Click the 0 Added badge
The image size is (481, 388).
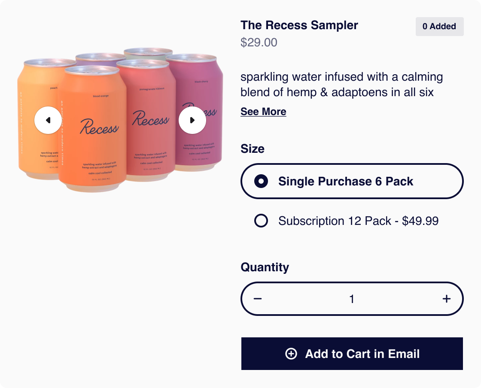(x=439, y=27)
